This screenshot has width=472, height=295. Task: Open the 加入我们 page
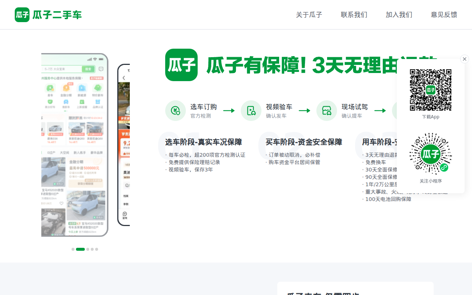(399, 15)
